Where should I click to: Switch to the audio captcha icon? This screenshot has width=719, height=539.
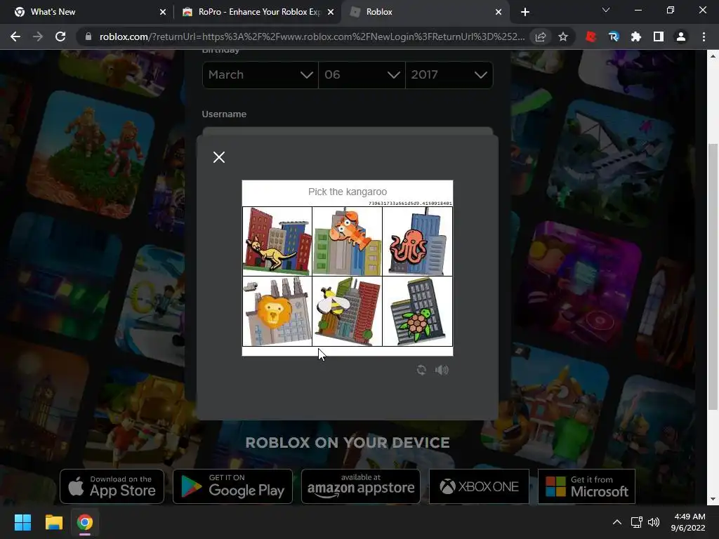tap(442, 370)
